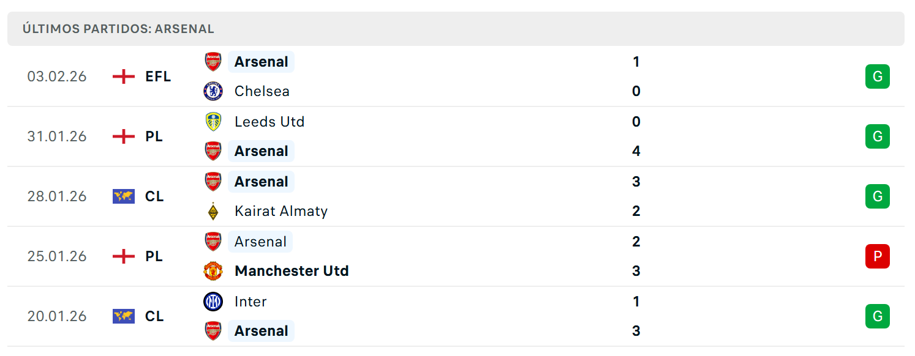915x356 pixels.
Task: Click Arsenal crest in the Chelsea match
Action: click(x=213, y=62)
